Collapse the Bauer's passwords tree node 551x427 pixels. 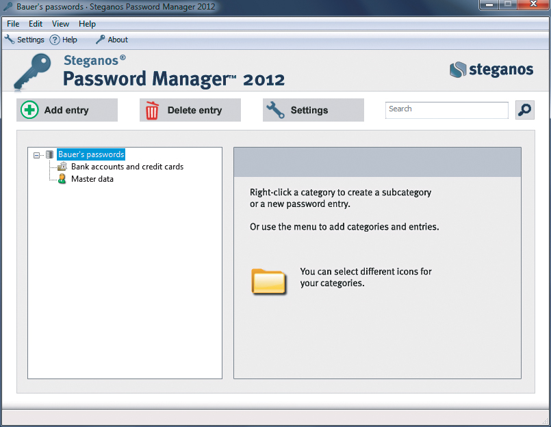click(37, 155)
